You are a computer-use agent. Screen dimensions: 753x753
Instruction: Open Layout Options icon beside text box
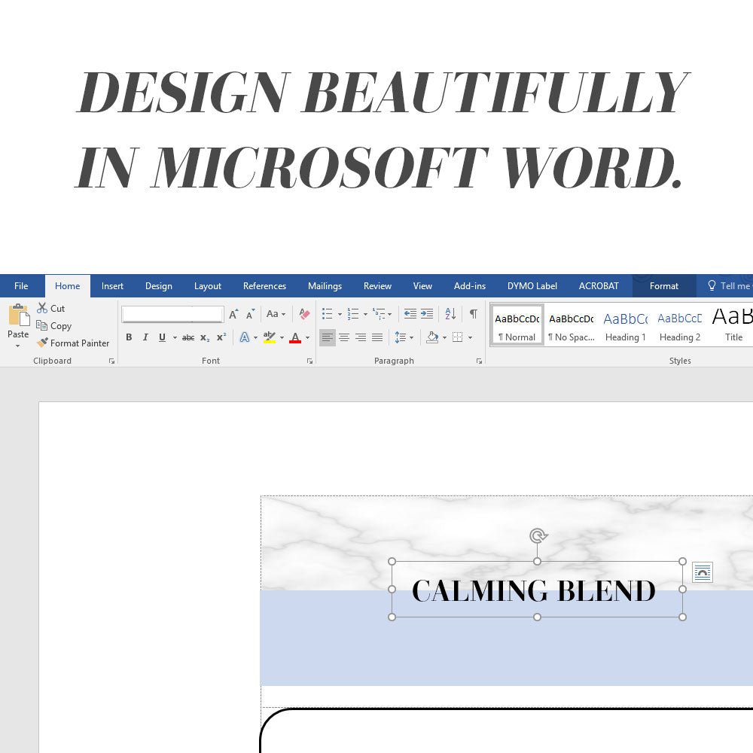click(x=702, y=573)
